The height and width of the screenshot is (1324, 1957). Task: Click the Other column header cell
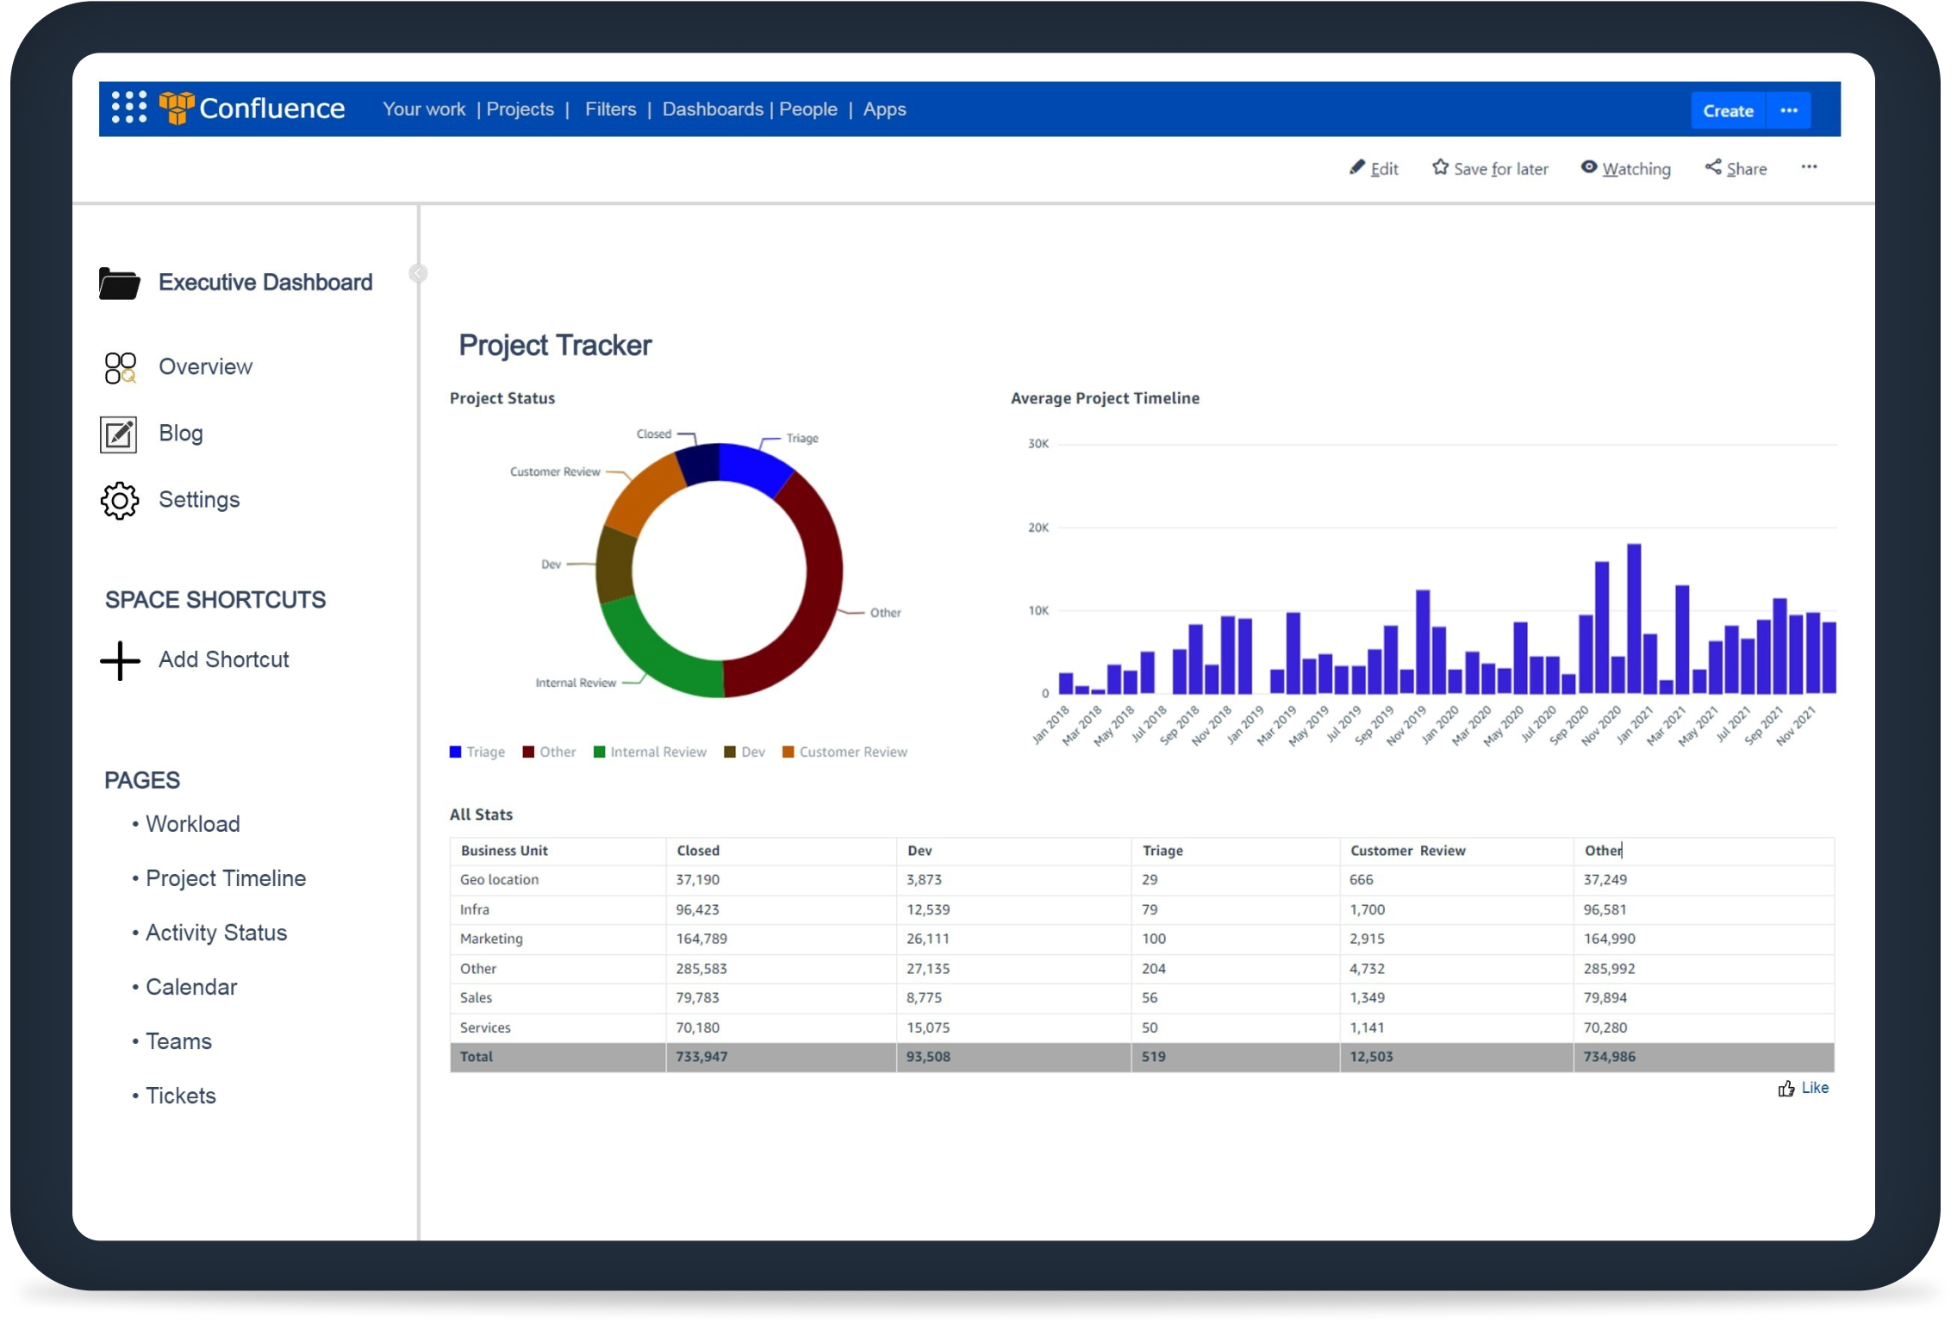[x=1604, y=851]
